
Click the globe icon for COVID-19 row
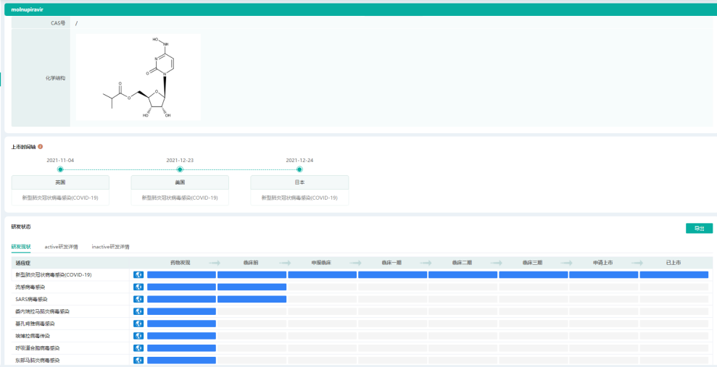tap(138, 275)
